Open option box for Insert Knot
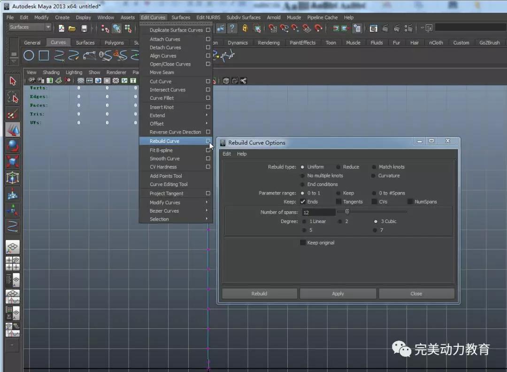Image resolution: width=507 pixels, height=372 pixels. coord(208,107)
